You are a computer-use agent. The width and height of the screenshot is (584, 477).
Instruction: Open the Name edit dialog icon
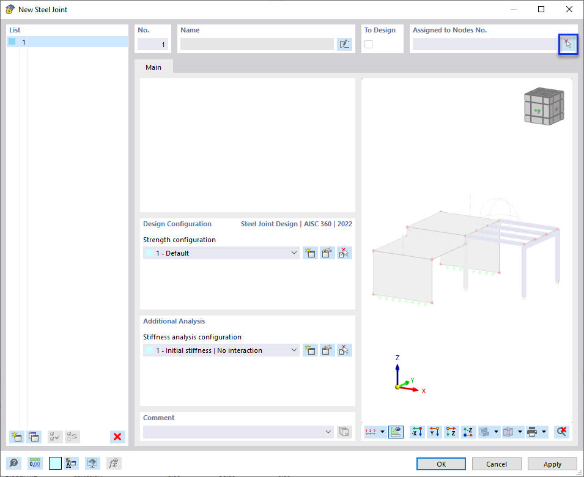pos(344,43)
